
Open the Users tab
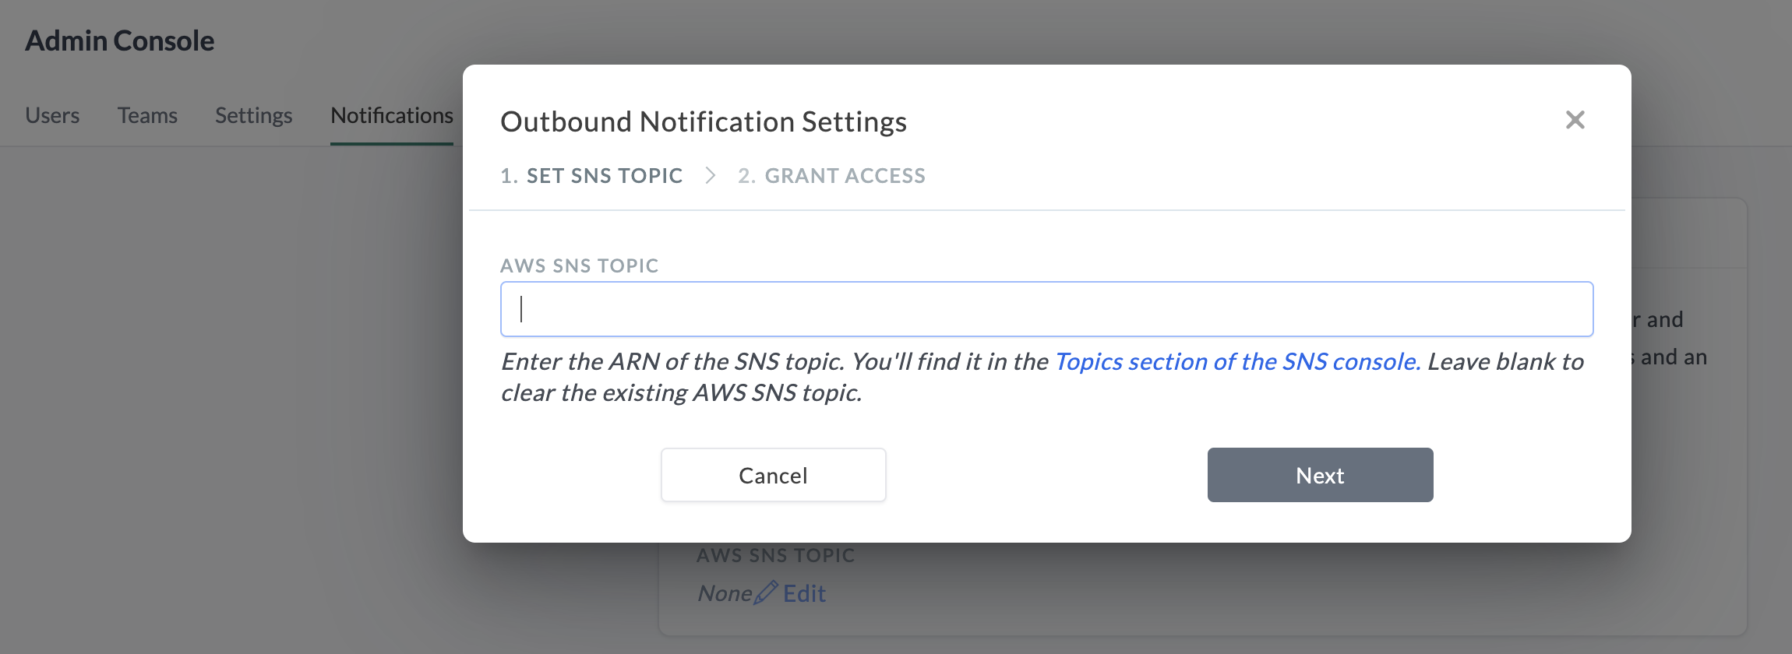click(52, 115)
